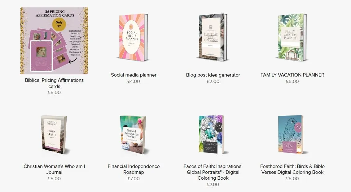Open Faces of Faith Digital Coloring Book link

213,172
